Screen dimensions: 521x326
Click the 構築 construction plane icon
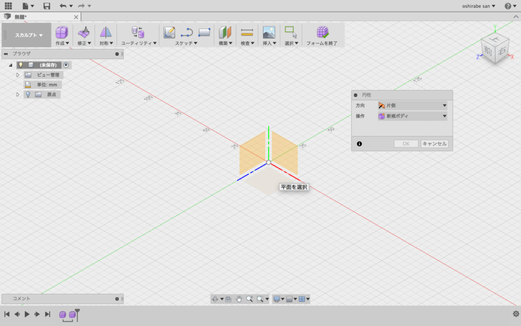coord(225,32)
